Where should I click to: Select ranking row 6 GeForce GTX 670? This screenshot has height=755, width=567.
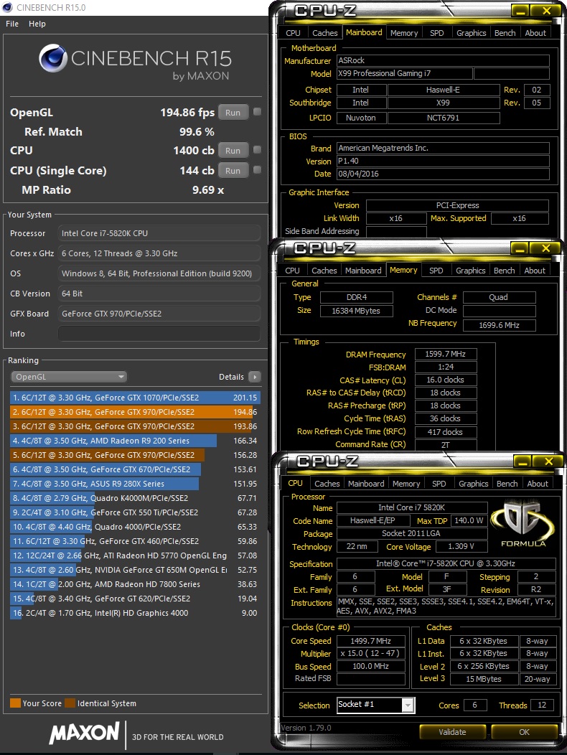click(x=136, y=469)
